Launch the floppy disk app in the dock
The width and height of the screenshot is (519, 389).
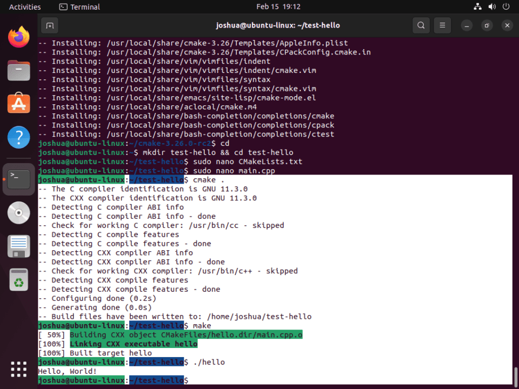pos(18,246)
